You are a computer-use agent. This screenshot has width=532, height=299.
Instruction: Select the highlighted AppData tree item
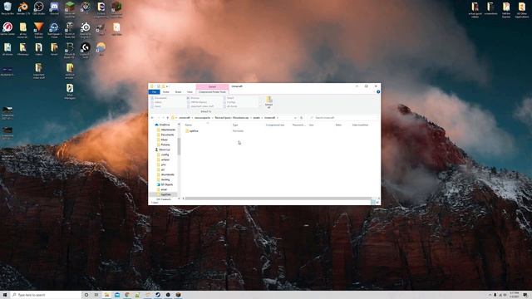[164, 194]
